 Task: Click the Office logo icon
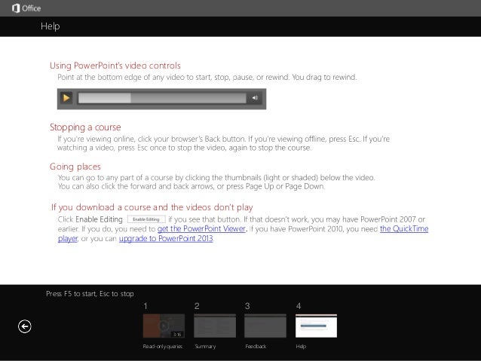click(x=16, y=8)
